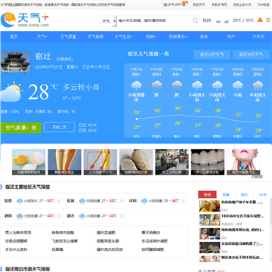Click the 宿迁15天天气 button
This screenshot has height=272, width=272.
(x=212, y=54)
